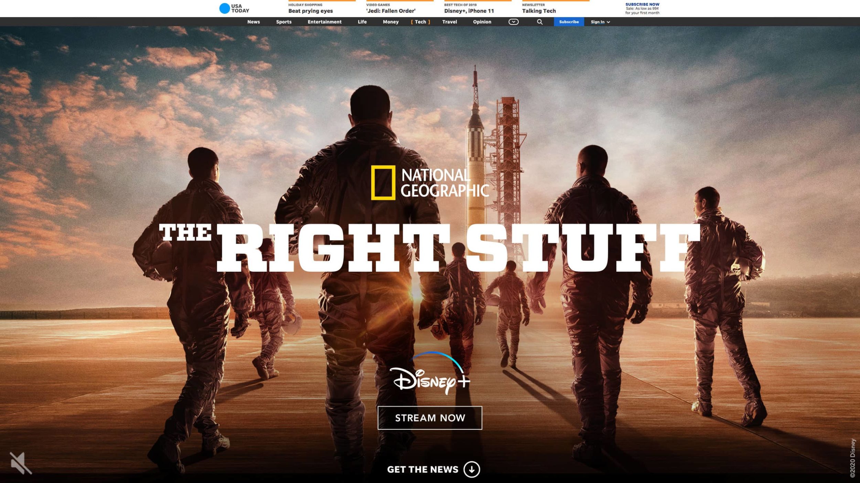This screenshot has width=860, height=483.
Task: Click the Get The News text
Action: [x=422, y=470]
